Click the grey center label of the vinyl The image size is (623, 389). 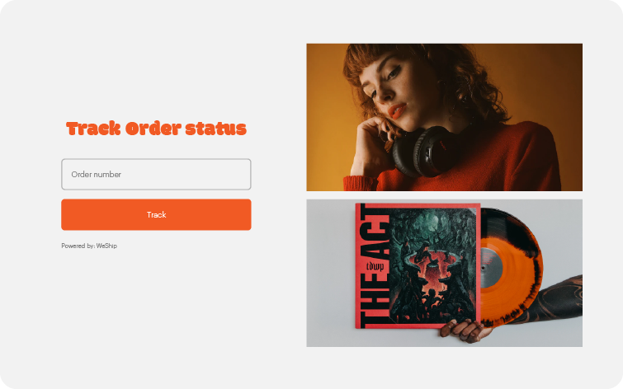pyautogui.click(x=491, y=268)
